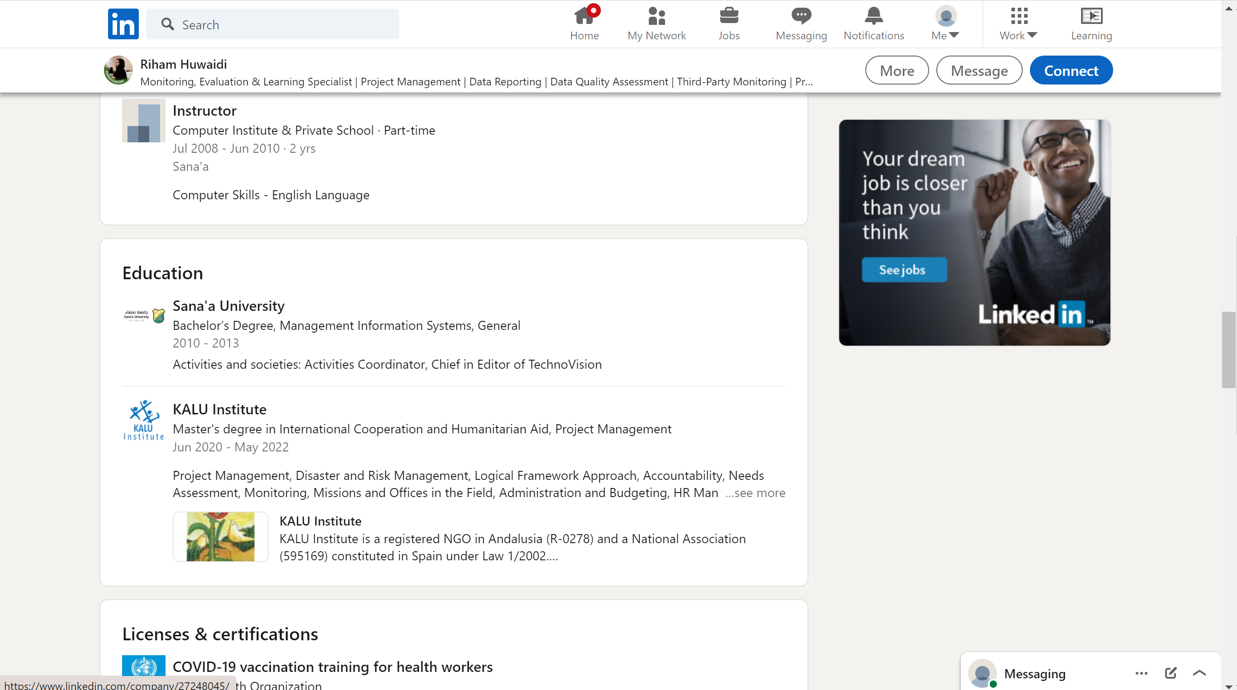
Task: Click compose new message icon
Action: [1171, 673]
